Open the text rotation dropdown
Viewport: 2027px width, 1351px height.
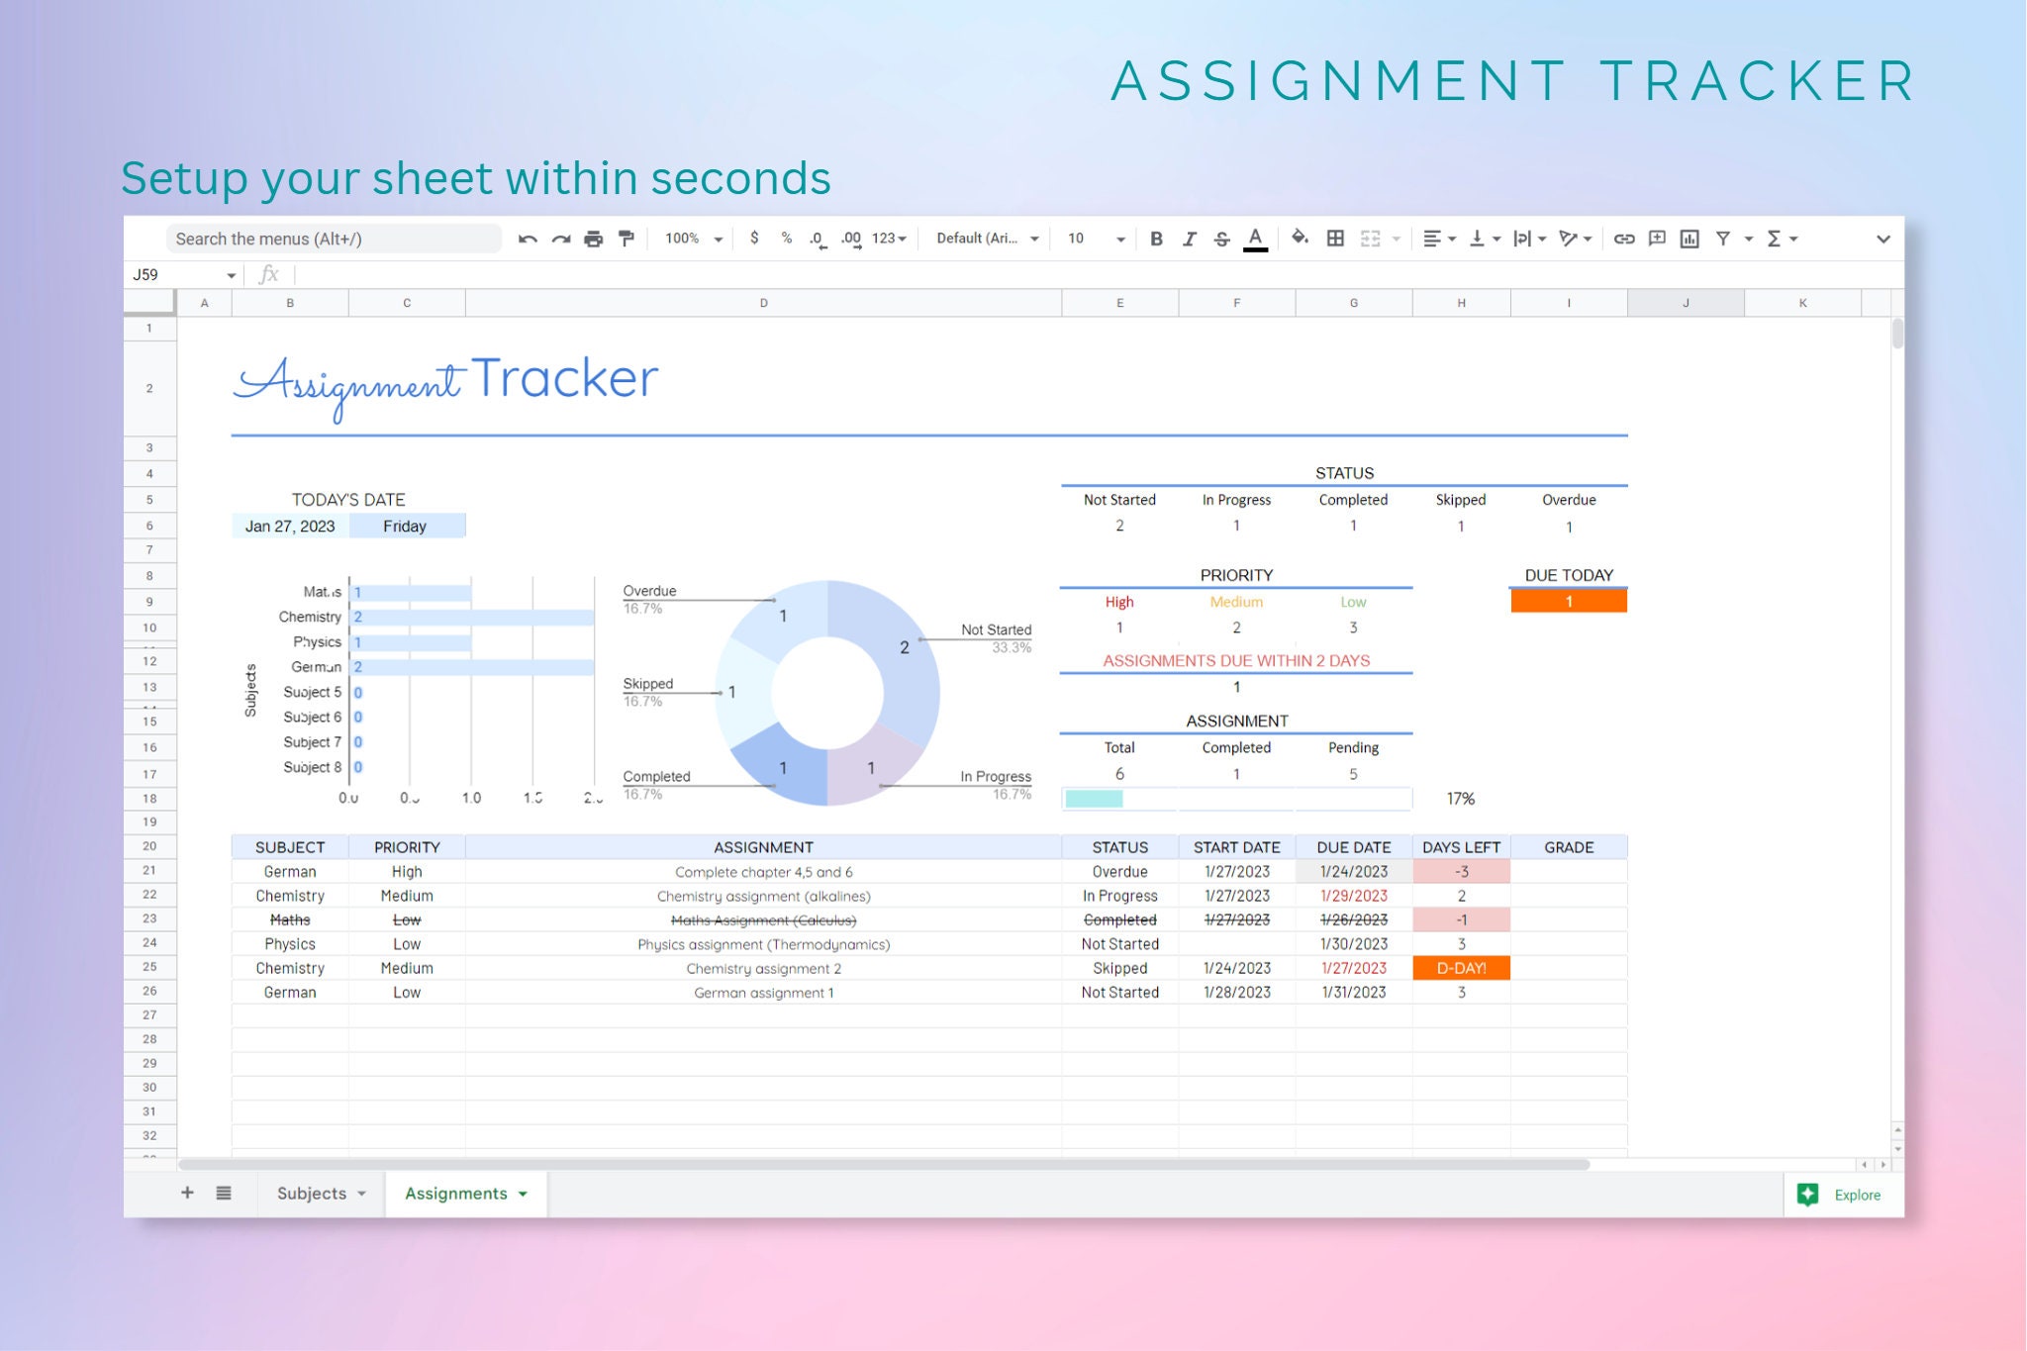pos(1575,239)
